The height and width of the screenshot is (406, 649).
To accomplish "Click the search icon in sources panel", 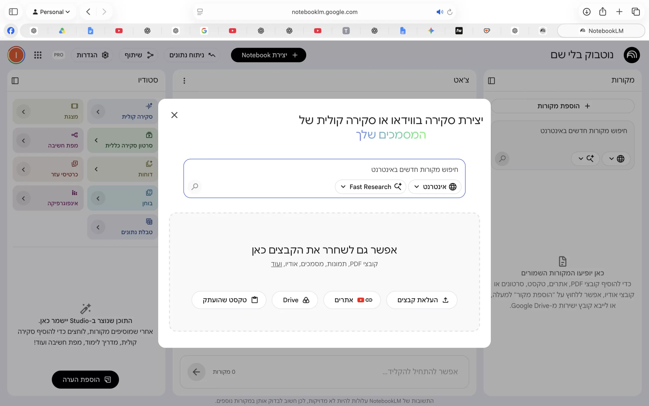I will [502, 159].
